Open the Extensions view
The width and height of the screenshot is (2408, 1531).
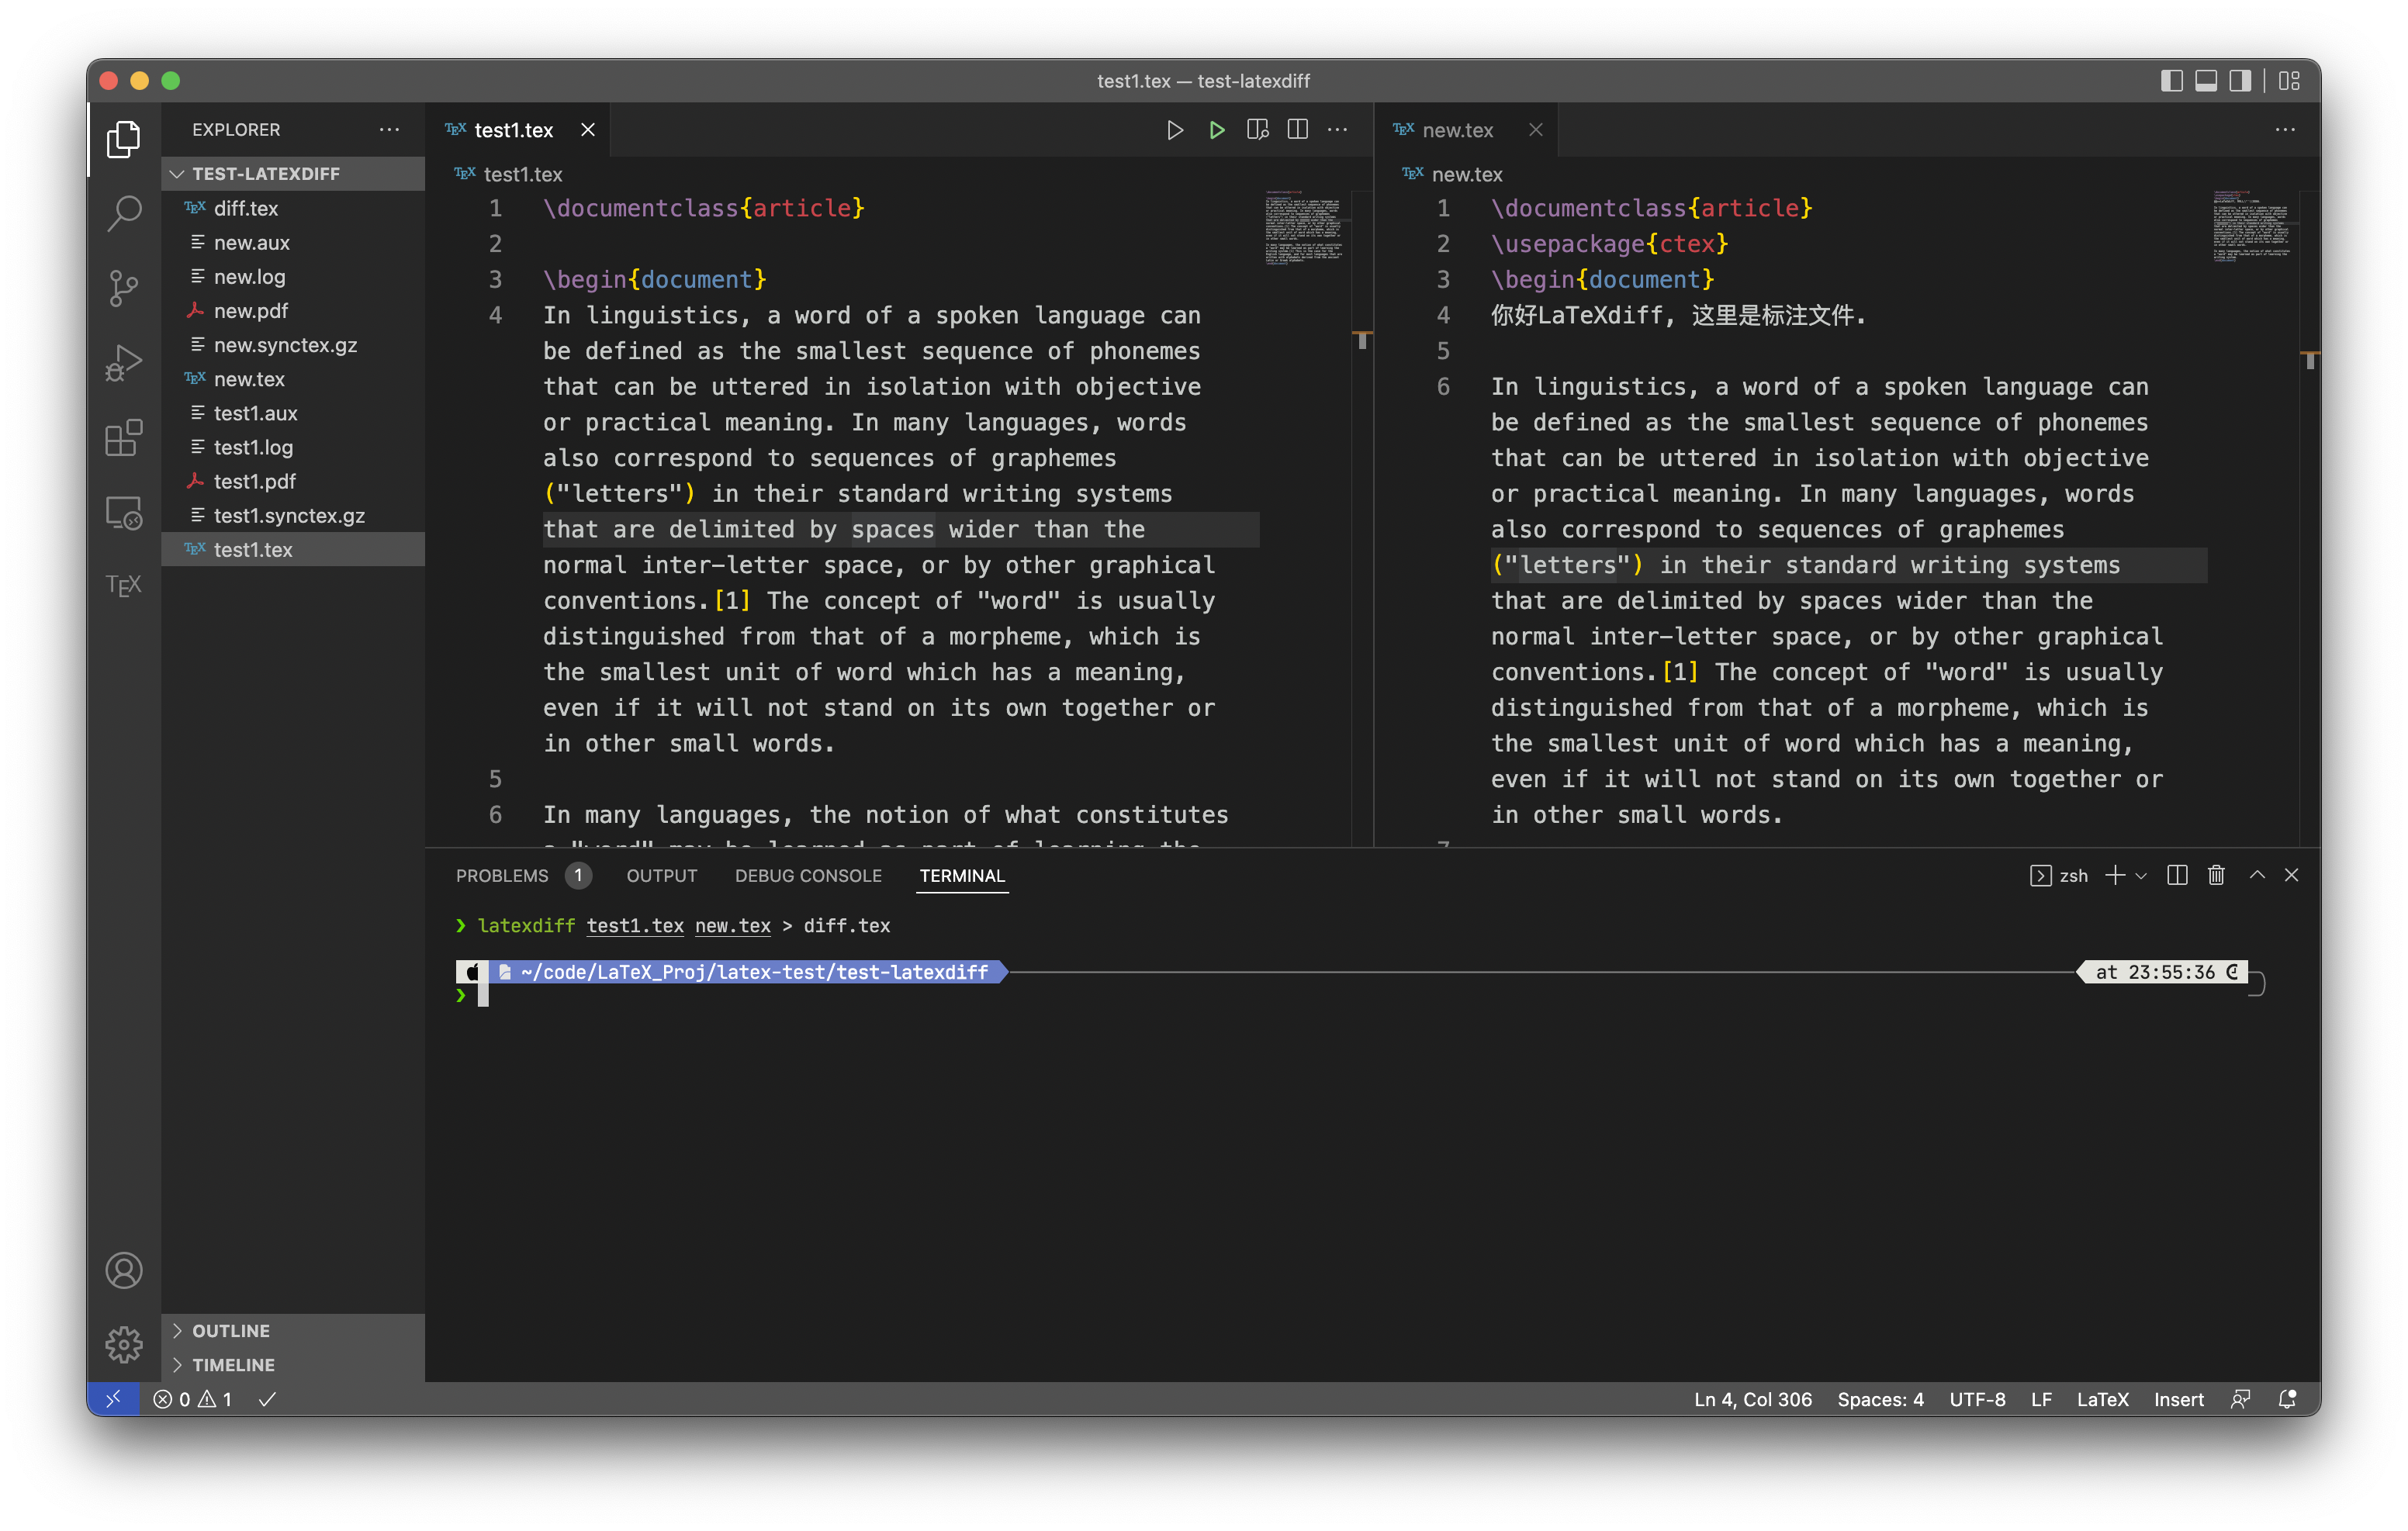click(123, 438)
